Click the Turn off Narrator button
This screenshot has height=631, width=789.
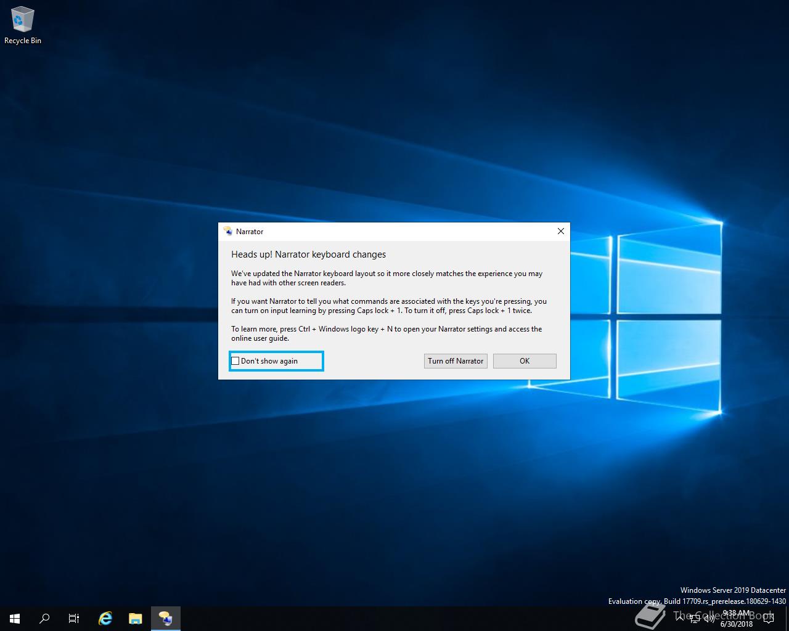pos(456,361)
